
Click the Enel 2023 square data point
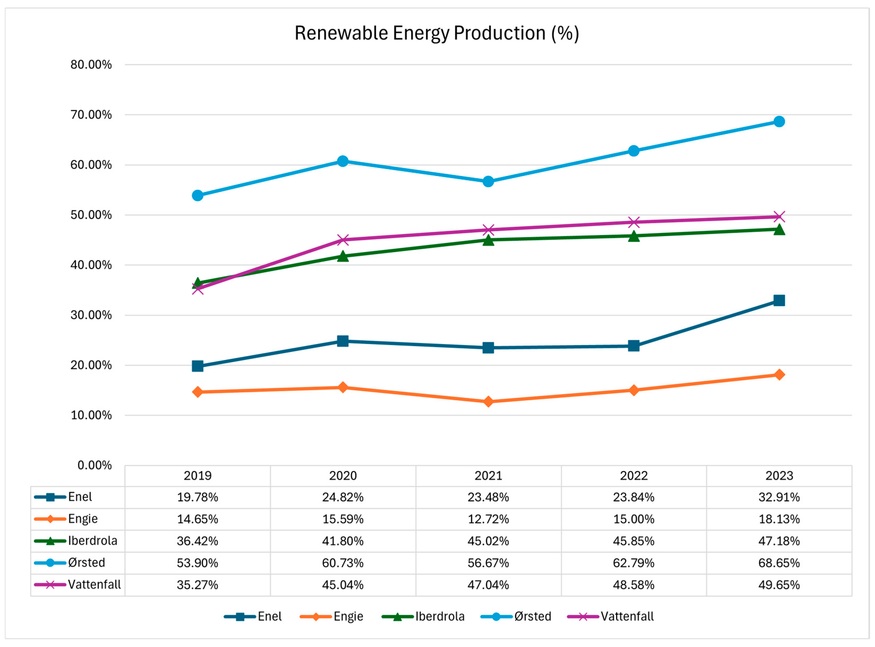pos(779,300)
